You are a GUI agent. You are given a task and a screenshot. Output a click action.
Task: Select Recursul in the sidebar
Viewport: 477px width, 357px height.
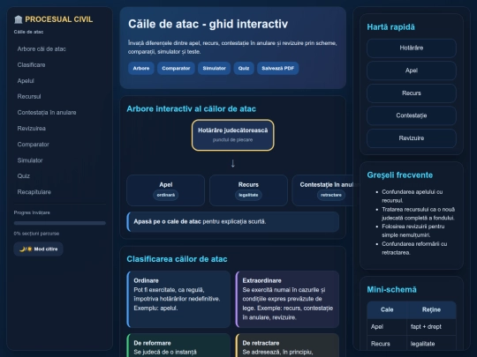(29, 97)
